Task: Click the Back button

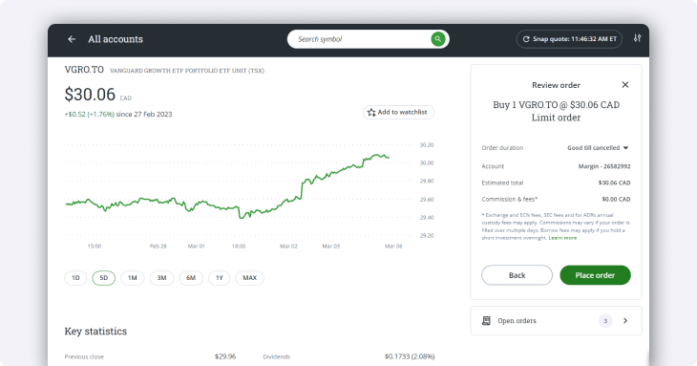Action: click(517, 275)
